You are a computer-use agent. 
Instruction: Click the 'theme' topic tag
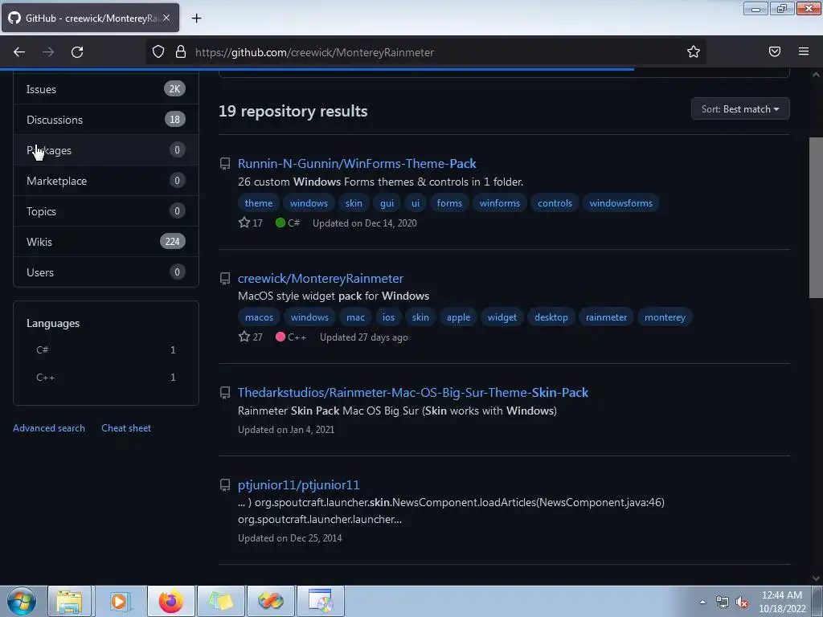point(259,203)
